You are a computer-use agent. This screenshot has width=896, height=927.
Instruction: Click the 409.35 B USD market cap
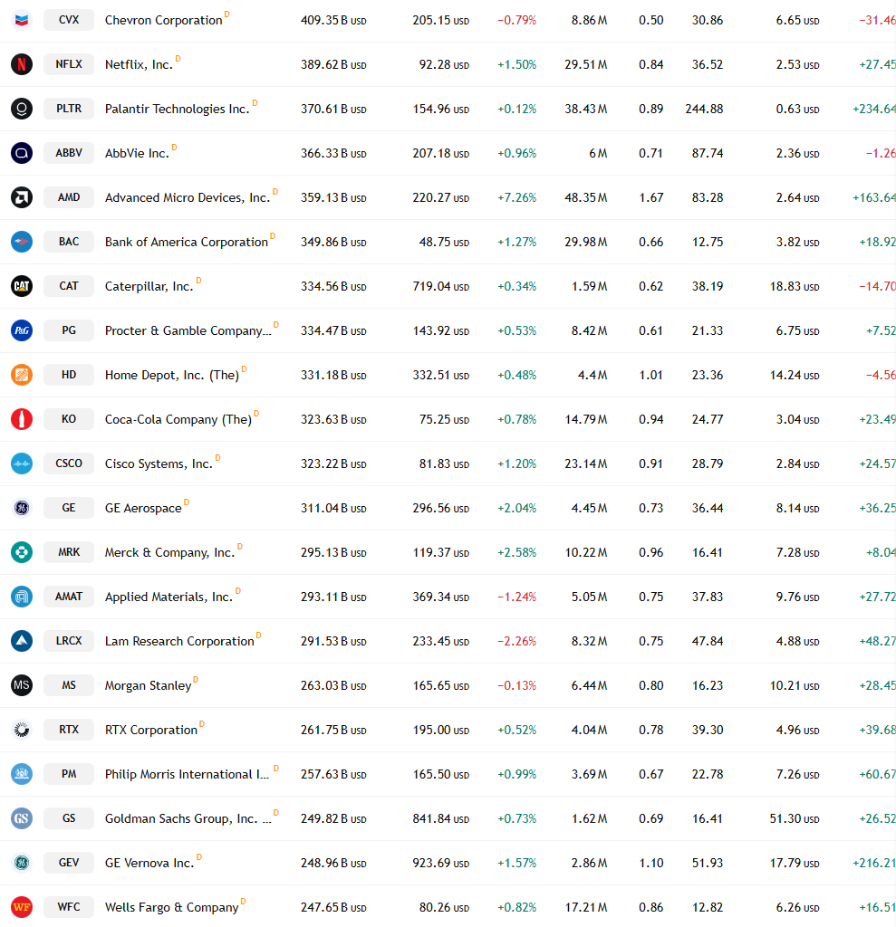pyautogui.click(x=333, y=20)
